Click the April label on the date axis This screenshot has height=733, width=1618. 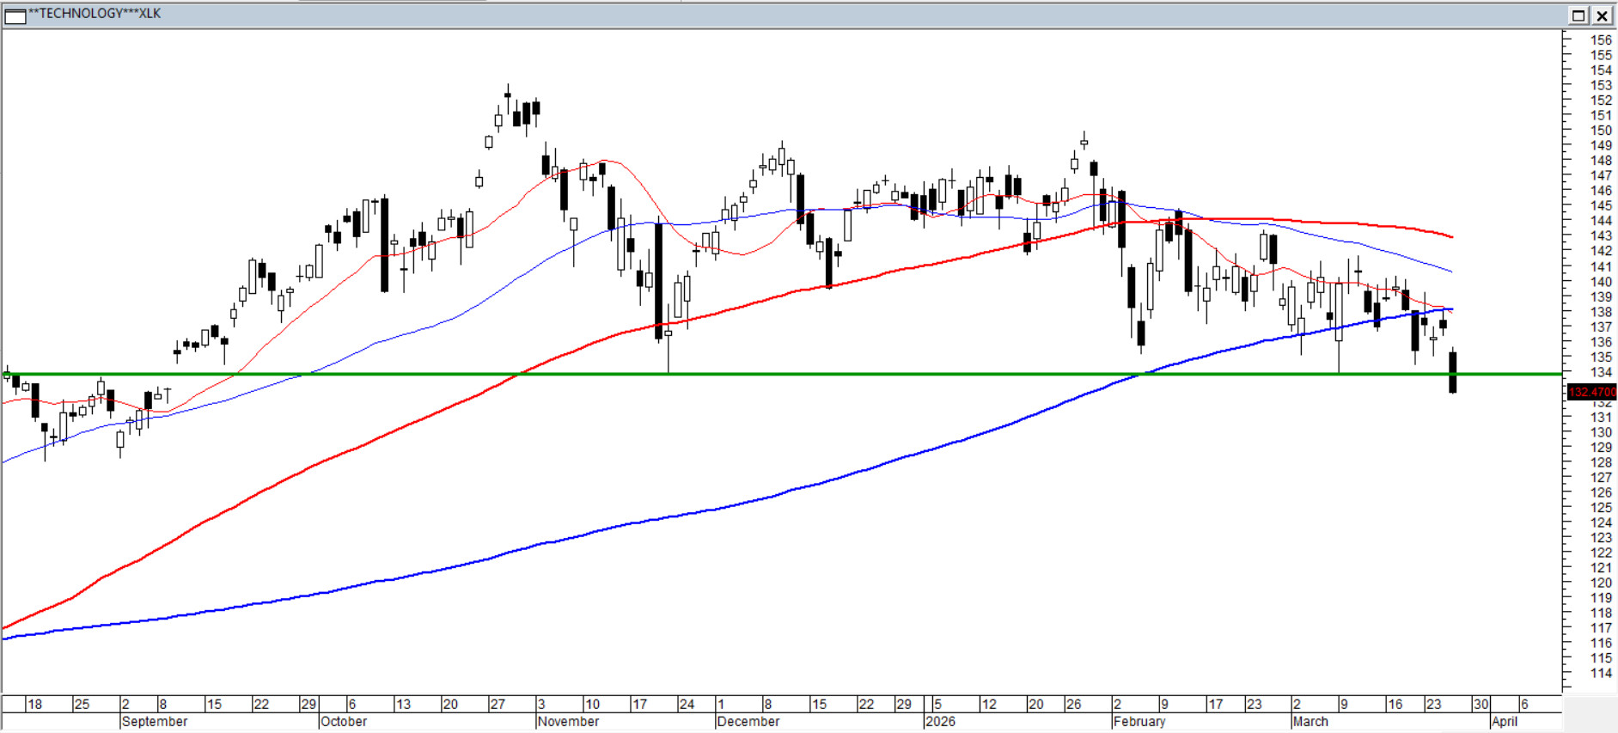[1505, 722]
